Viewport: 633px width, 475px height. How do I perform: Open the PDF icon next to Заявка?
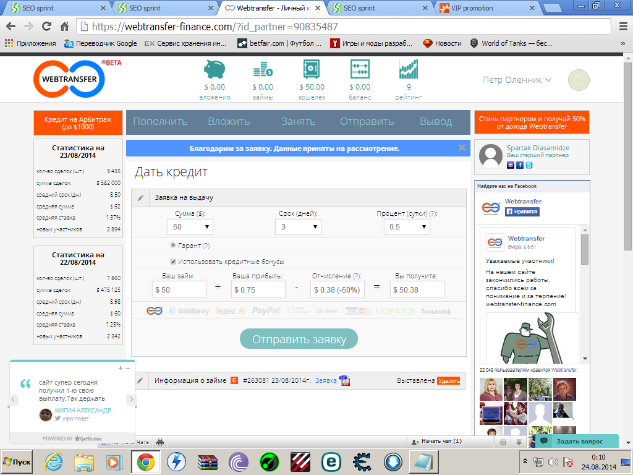(x=344, y=380)
